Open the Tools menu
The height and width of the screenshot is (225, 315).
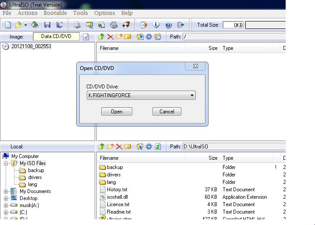tap(80, 13)
